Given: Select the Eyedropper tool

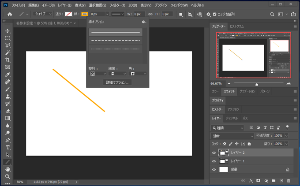Looking at the screenshot, I should pos(7,74).
